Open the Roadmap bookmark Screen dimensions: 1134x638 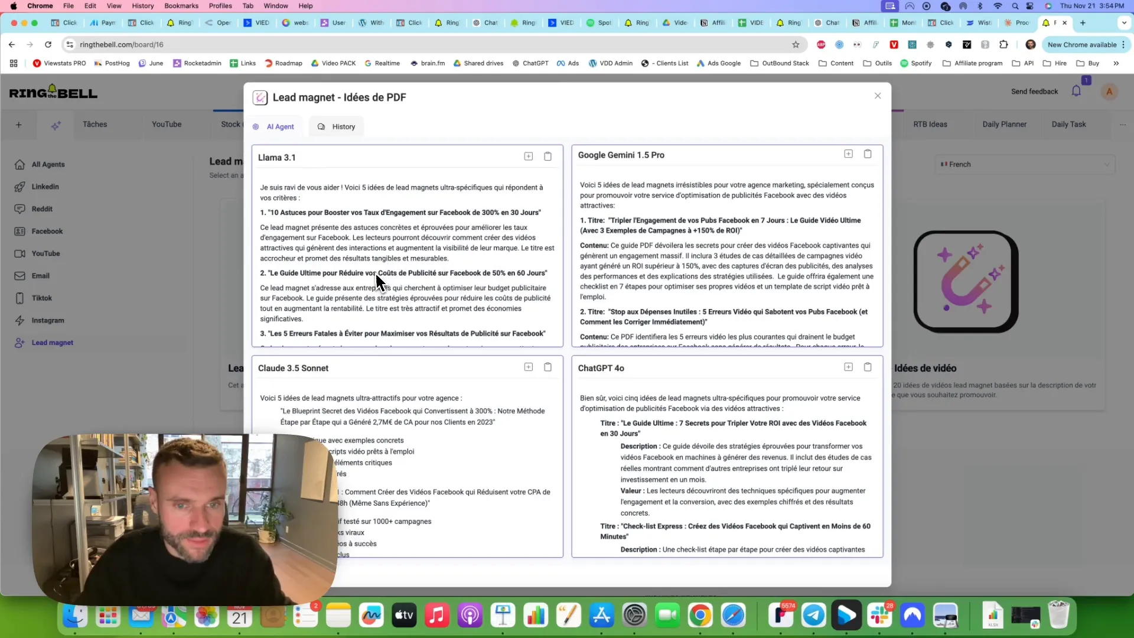[x=283, y=63]
